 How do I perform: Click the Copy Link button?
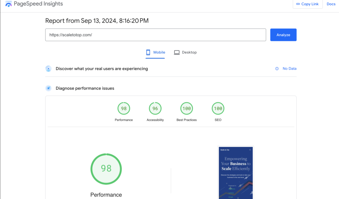(x=307, y=4)
